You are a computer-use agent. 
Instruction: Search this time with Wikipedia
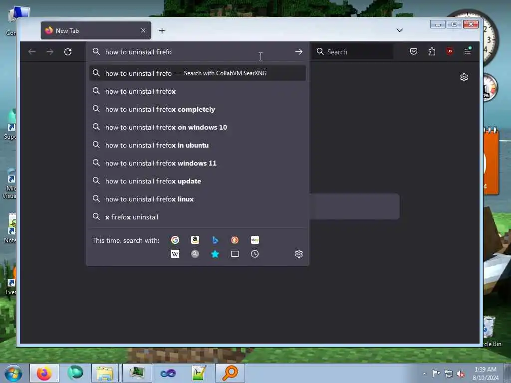point(175,254)
